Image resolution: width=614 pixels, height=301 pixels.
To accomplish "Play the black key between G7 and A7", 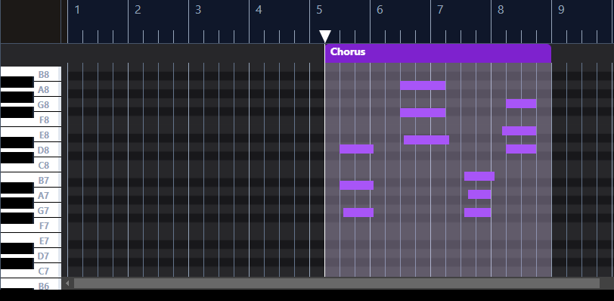I will [x=17, y=203].
